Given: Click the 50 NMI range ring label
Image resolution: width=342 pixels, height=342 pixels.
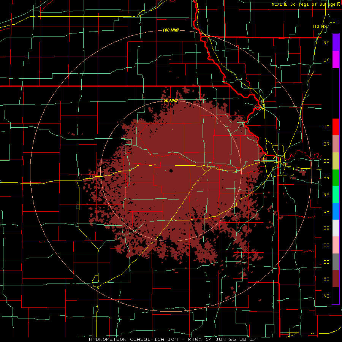Looking at the screenshot, I should click(x=171, y=101).
